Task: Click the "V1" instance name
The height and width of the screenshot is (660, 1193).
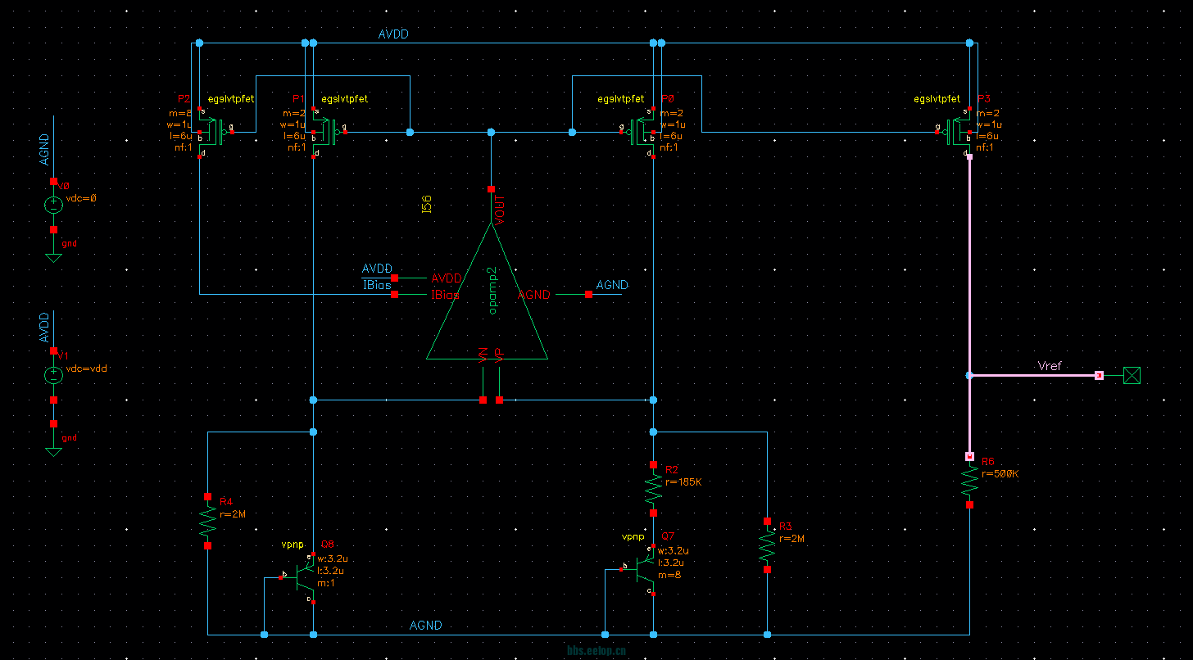Action: pyautogui.click(x=63, y=355)
